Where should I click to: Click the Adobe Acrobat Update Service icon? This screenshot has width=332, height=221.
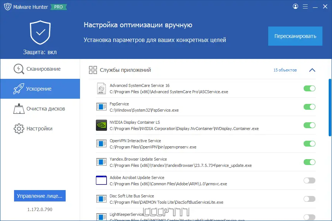tap(101, 180)
